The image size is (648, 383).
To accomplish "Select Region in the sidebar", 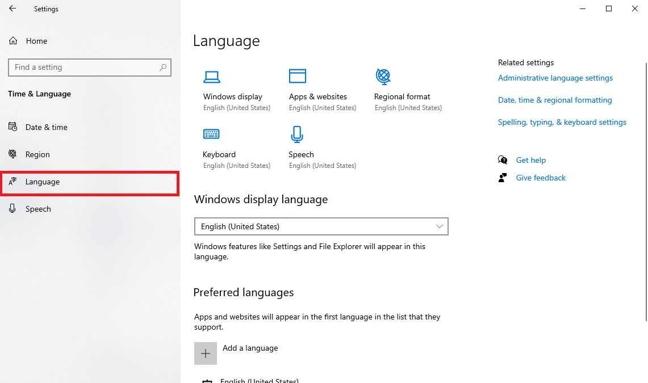I will [37, 154].
